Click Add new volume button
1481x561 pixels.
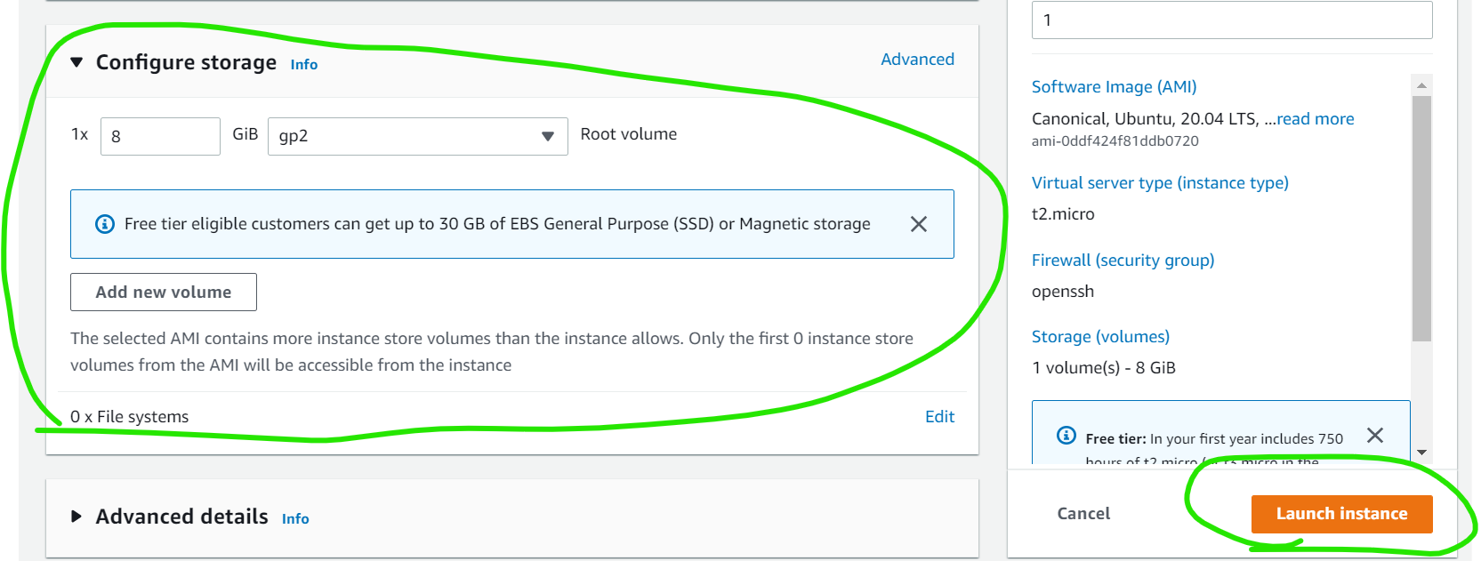164,293
